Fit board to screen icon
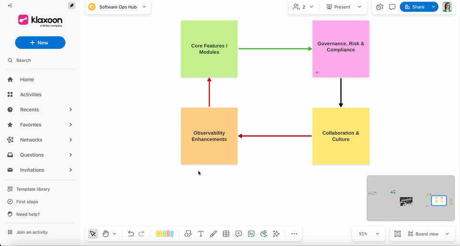 (397, 234)
